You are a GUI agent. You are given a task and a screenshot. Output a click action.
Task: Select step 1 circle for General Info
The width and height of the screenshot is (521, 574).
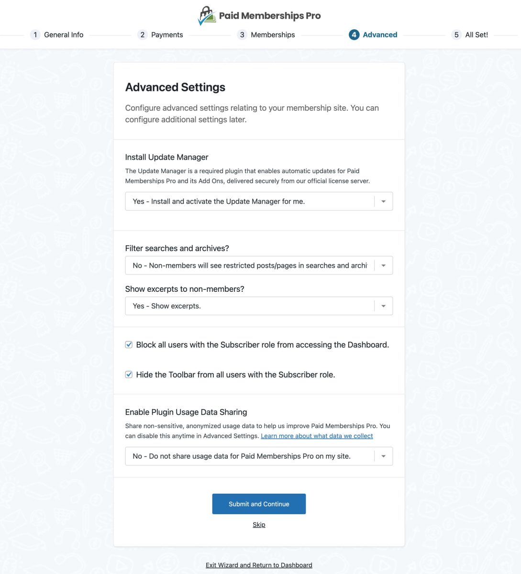pos(35,34)
